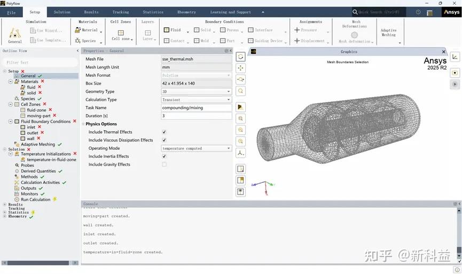This screenshot has height=274, width=462.
Task: Open the Calculation Type dropdown
Action: click(196, 100)
